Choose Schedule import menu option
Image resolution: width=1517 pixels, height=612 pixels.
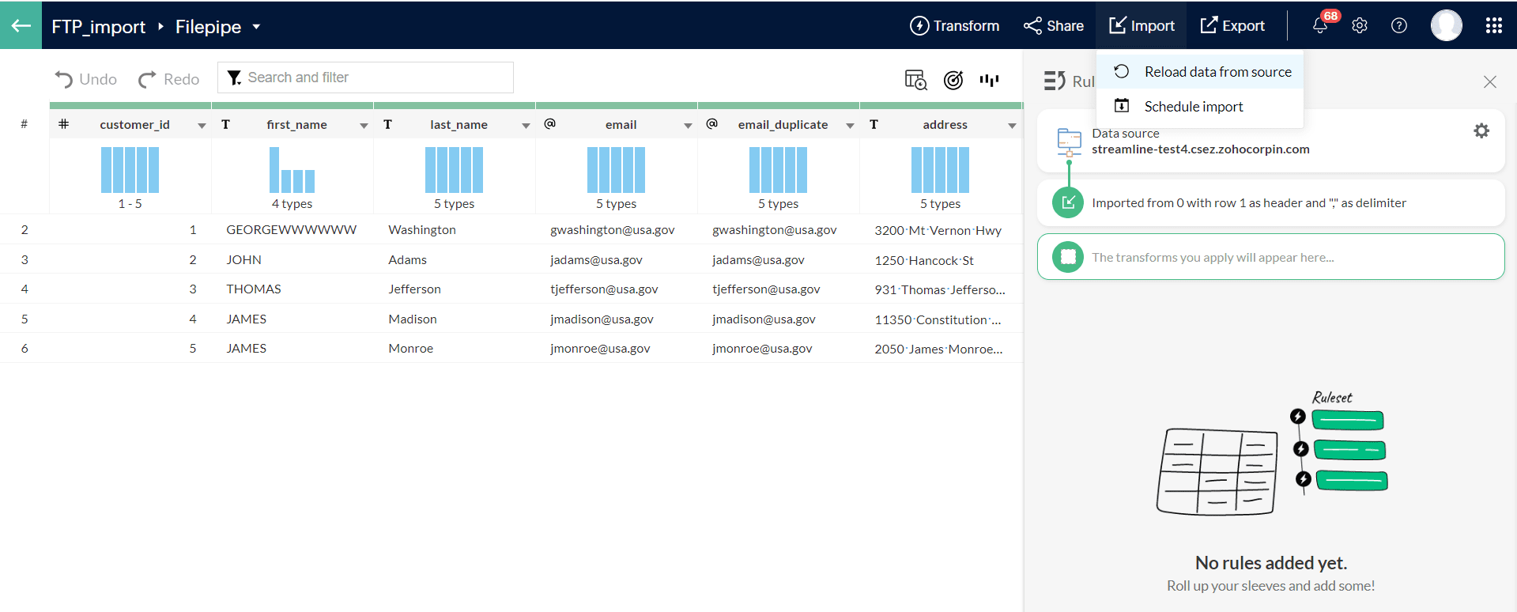1193,107
